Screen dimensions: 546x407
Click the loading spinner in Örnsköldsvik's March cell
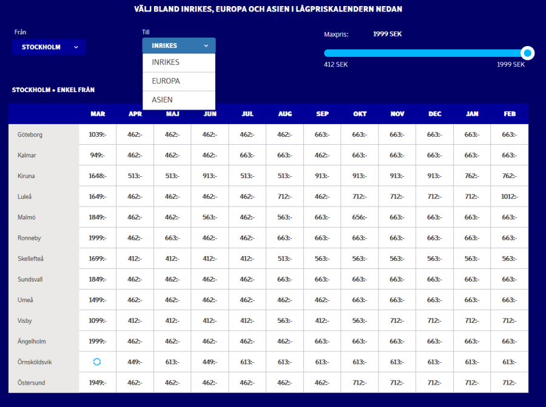pos(97,362)
